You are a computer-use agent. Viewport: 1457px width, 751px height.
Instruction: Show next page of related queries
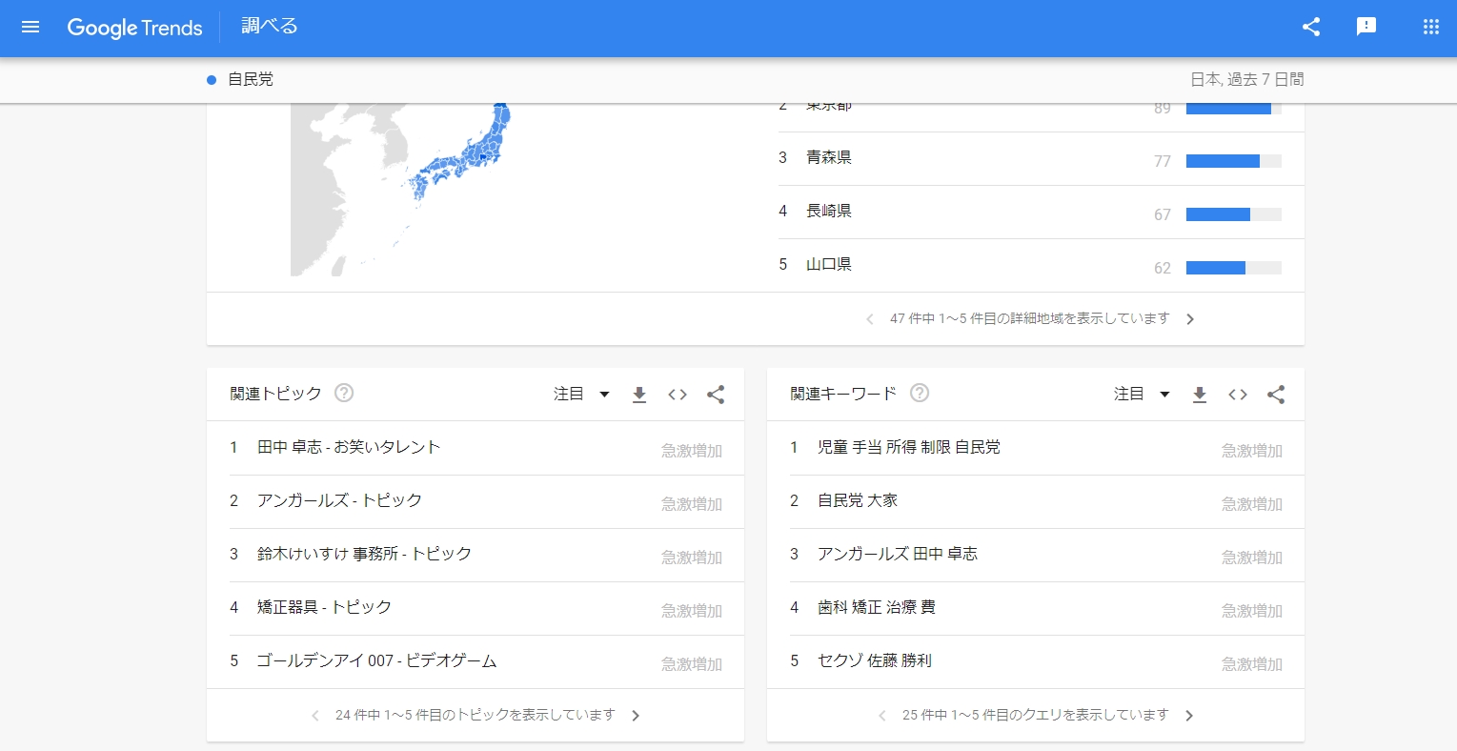tap(1189, 716)
